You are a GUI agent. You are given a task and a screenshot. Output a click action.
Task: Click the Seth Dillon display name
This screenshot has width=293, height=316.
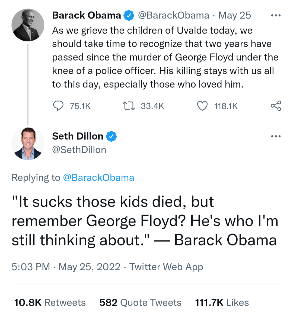pyautogui.click(x=78, y=136)
